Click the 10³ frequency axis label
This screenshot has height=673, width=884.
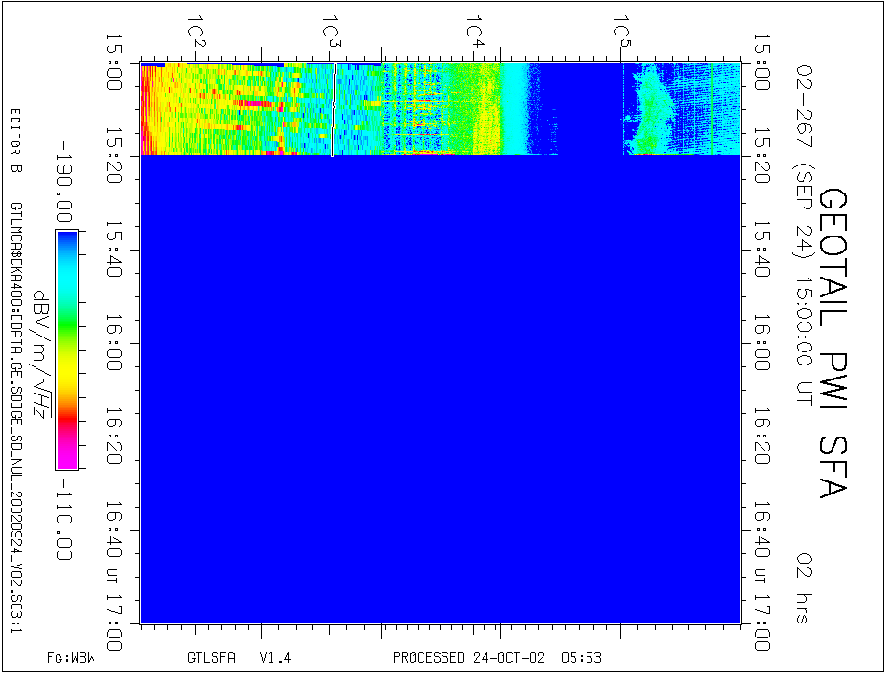pyautogui.click(x=331, y=29)
